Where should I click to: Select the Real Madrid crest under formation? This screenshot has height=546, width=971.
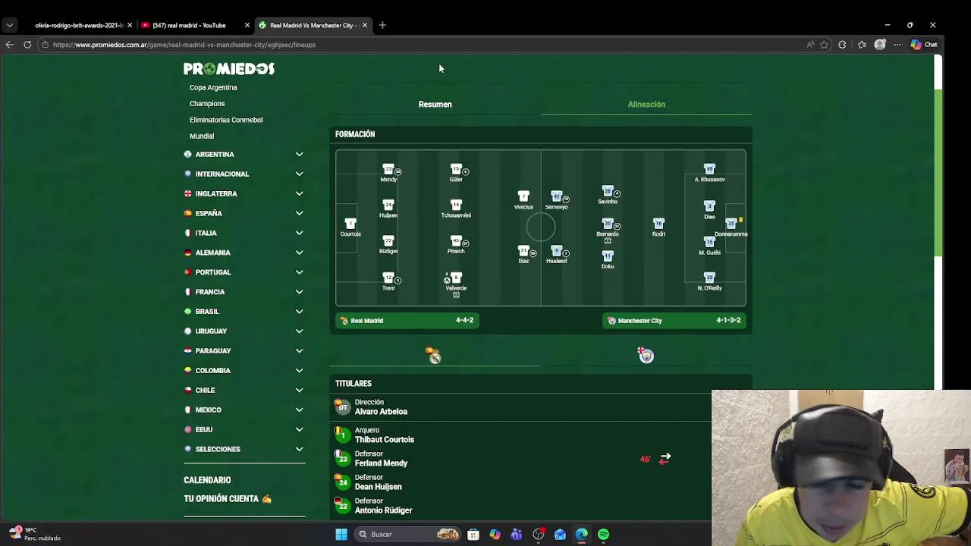[434, 356]
